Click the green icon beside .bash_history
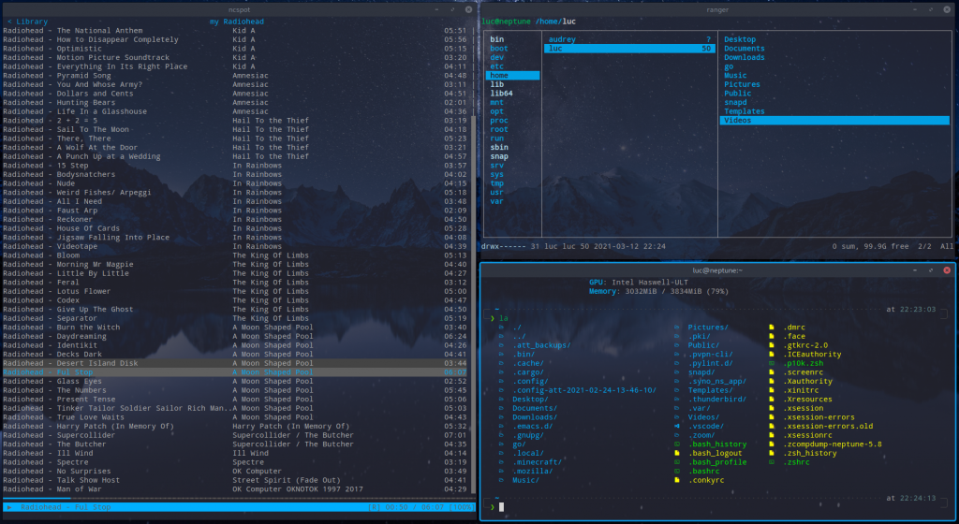 pos(677,444)
